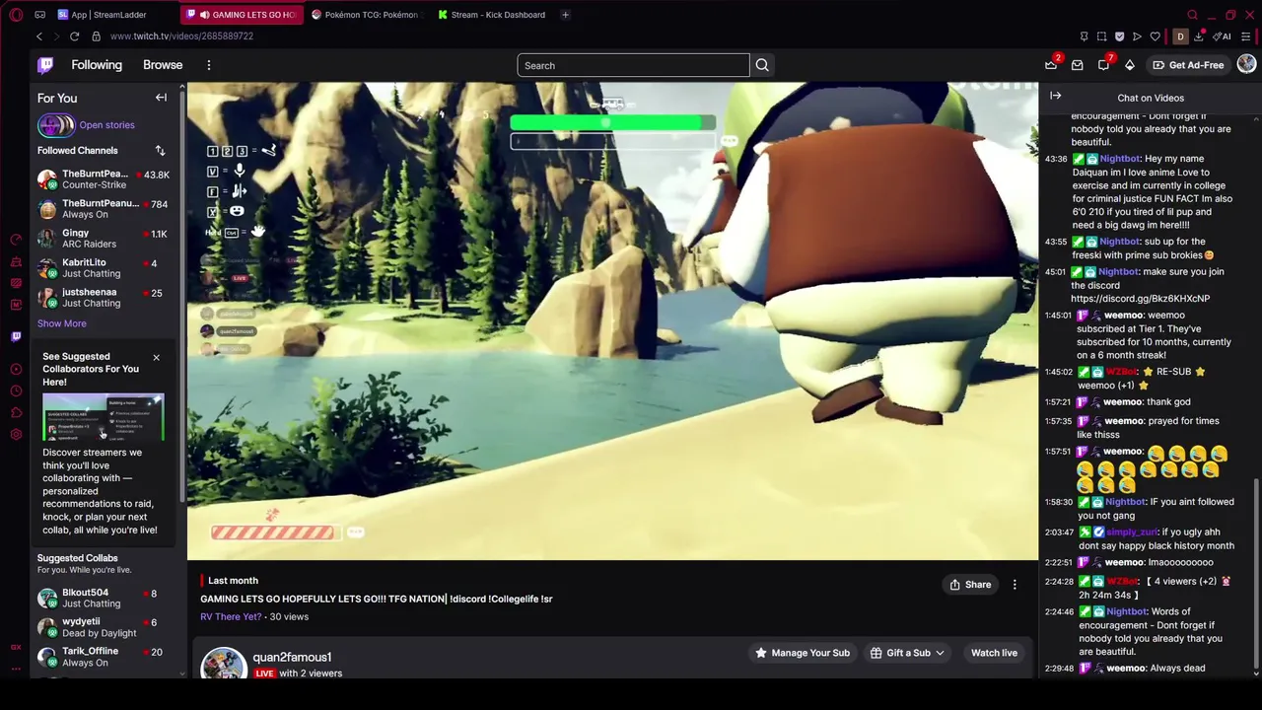Expand Show More followed channels
The width and height of the screenshot is (1262, 710).
click(x=62, y=323)
